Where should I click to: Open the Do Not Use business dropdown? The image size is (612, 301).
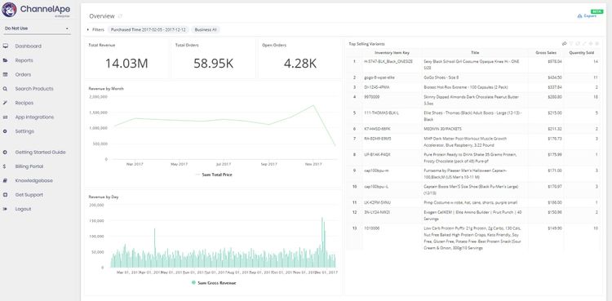(37, 29)
